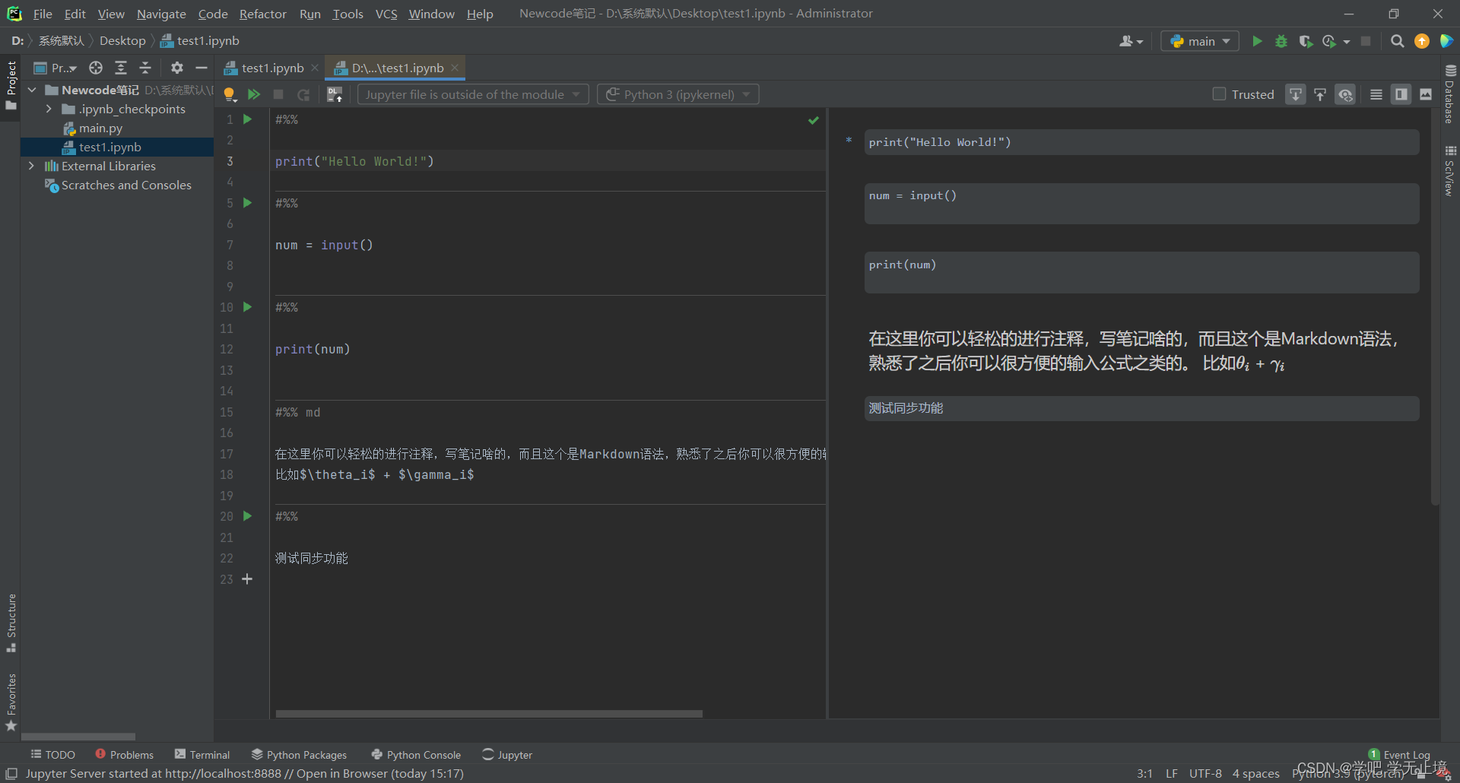Open the Event Log
The height and width of the screenshot is (783, 1460).
pos(1399,755)
